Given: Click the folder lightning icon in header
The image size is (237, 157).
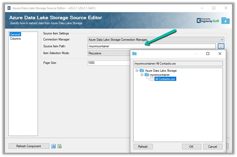Looking at the screenshot, I should [225, 21].
